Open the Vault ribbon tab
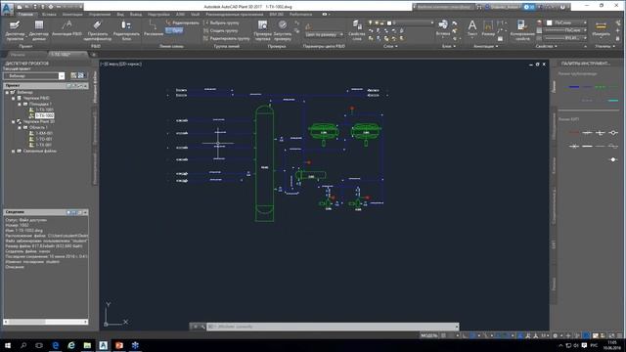This screenshot has height=352, width=626. pyautogui.click(x=195, y=14)
